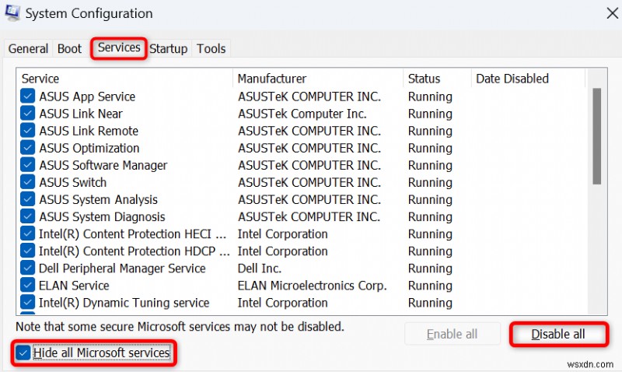The width and height of the screenshot is (622, 372).
Task: Sort by the Service column header
Action: [124, 78]
